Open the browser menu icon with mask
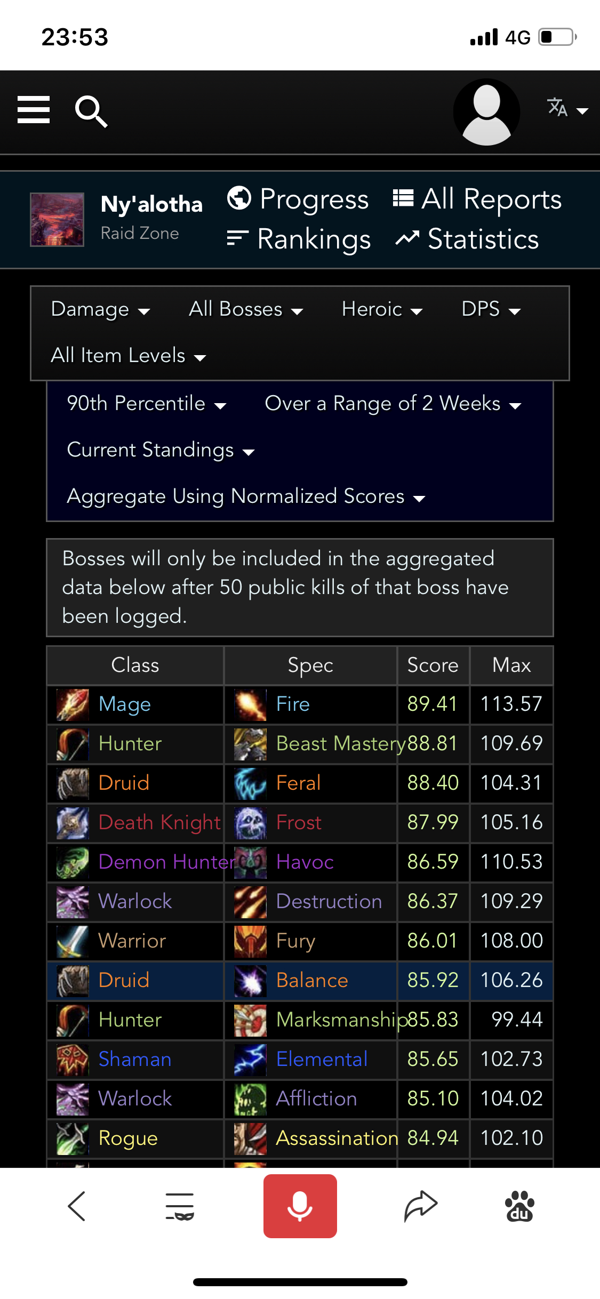 pos(180,1206)
